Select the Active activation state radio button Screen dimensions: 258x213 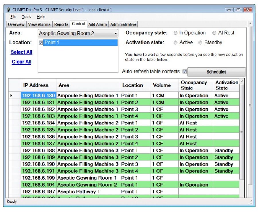click(175, 43)
